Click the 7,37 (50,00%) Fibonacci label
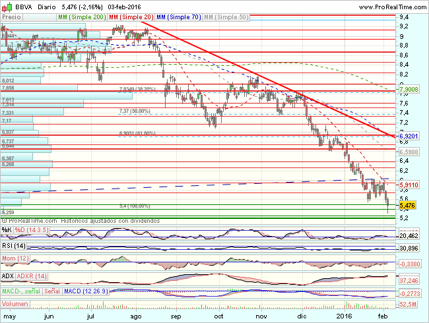The width and height of the screenshot is (429, 323). tap(135, 111)
